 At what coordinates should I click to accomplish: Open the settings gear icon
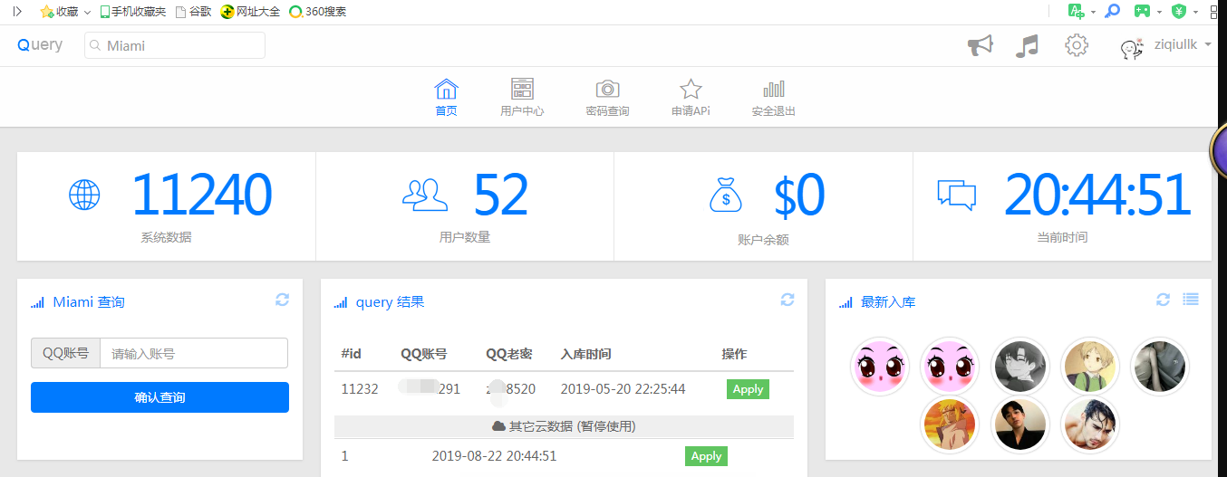click(x=1076, y=45)
